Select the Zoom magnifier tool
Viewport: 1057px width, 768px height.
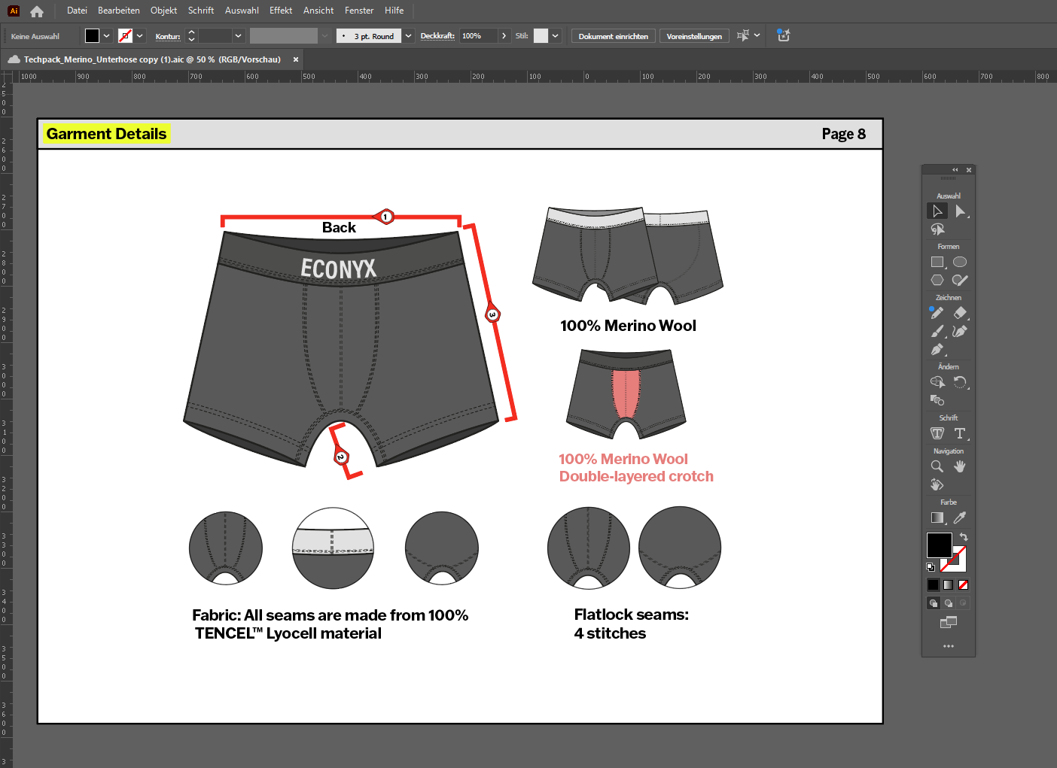937,466
